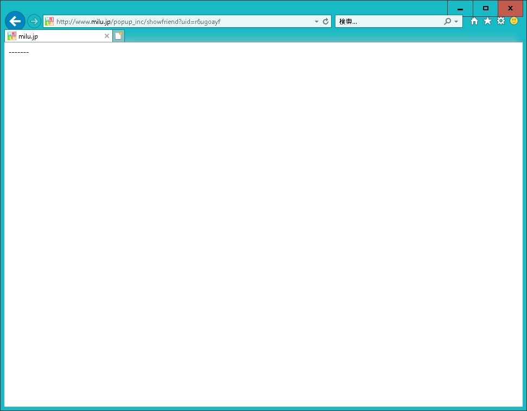Click the dashed line text on page
The image size is (527, 411).
19,52
